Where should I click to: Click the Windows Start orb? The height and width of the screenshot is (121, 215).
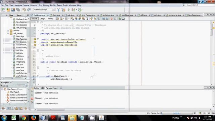(4, 118)
